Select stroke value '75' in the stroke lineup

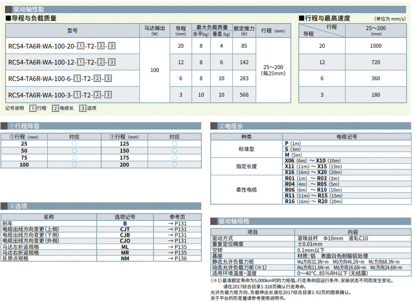click(24, 158)
